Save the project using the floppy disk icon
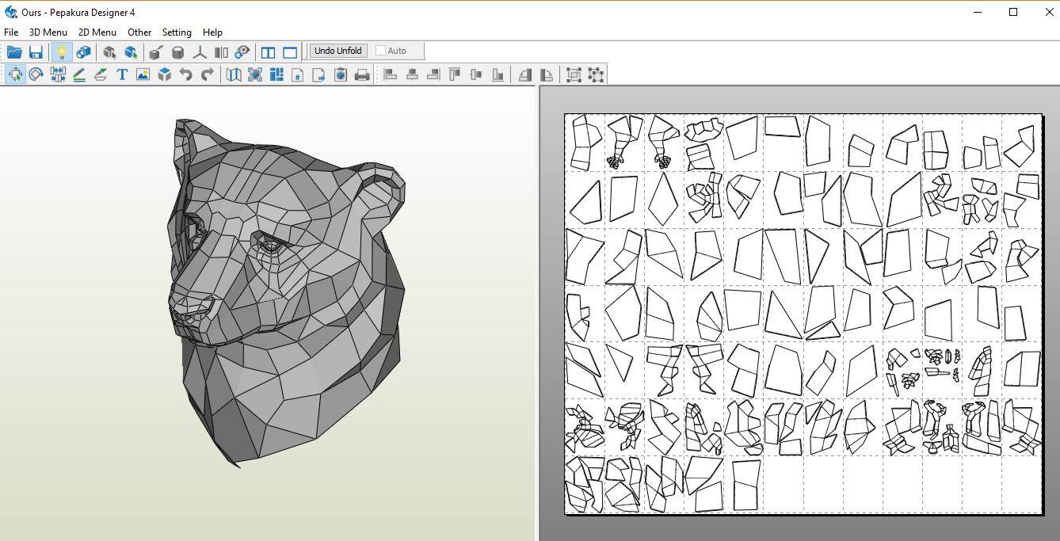Screen dimensions: 1060x541 pyautogui.click(x=36, y=52)
